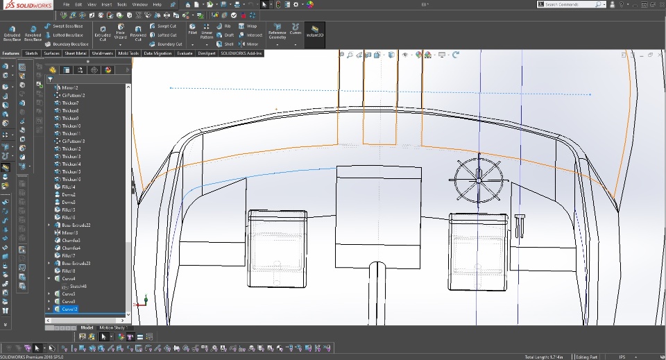Select the Extruded Boss/Base tool

click(12, 33)
